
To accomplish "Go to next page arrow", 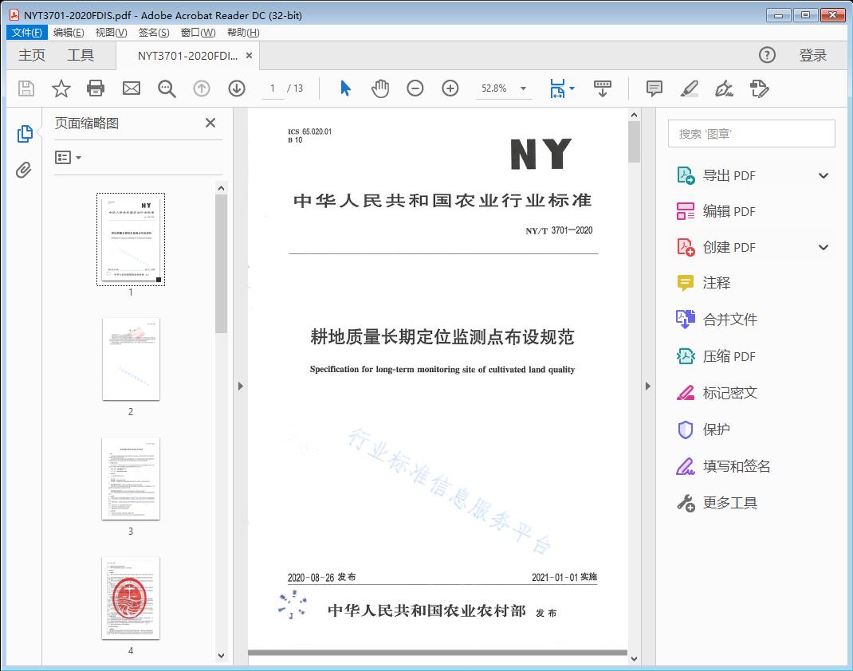I will (237, 88).
